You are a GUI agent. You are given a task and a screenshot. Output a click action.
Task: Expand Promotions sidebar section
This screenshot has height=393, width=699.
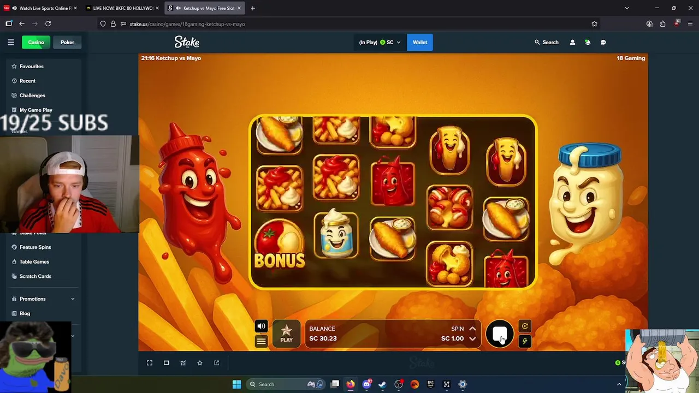pos(44,299)
